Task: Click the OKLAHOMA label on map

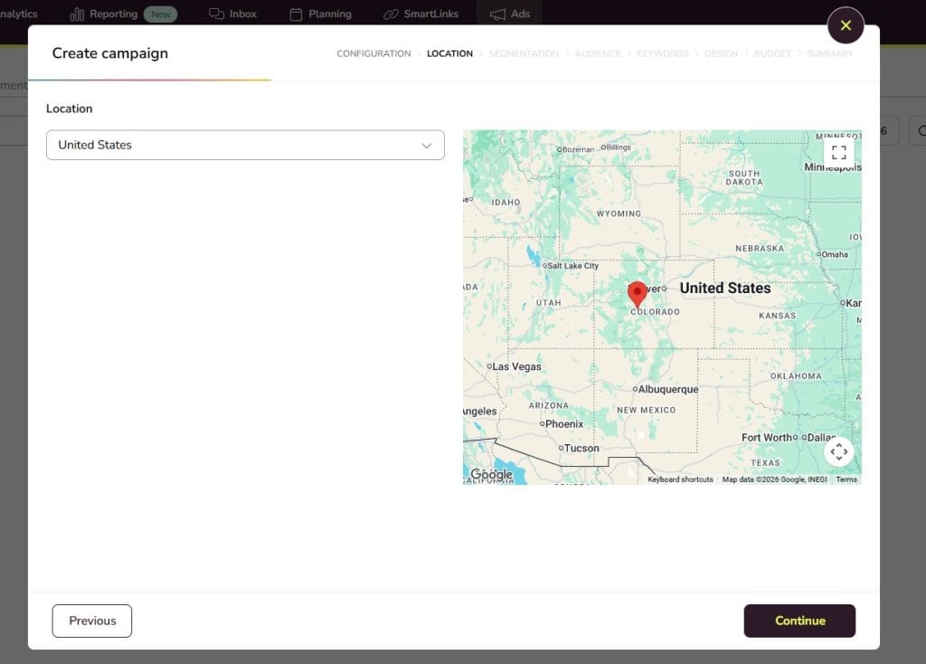Action: [796, 376]
